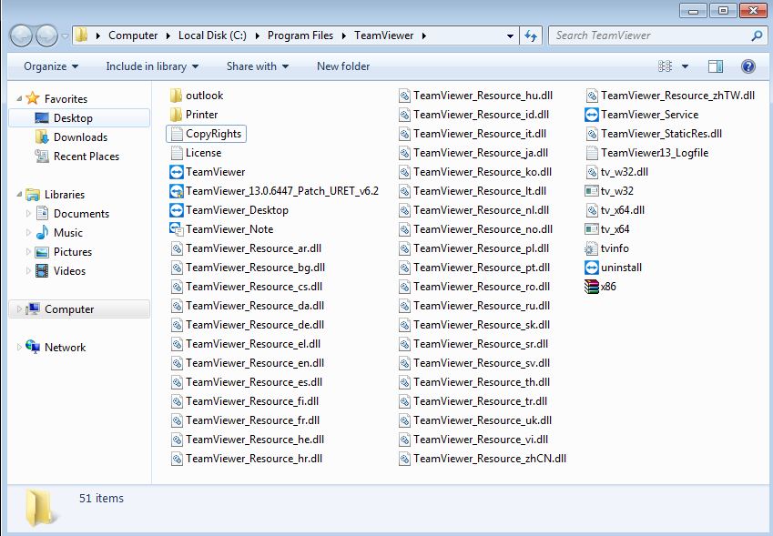Click the TeamViewer13_Logfile icon
This screenshot has width=773, height=536.
[592, 153]
